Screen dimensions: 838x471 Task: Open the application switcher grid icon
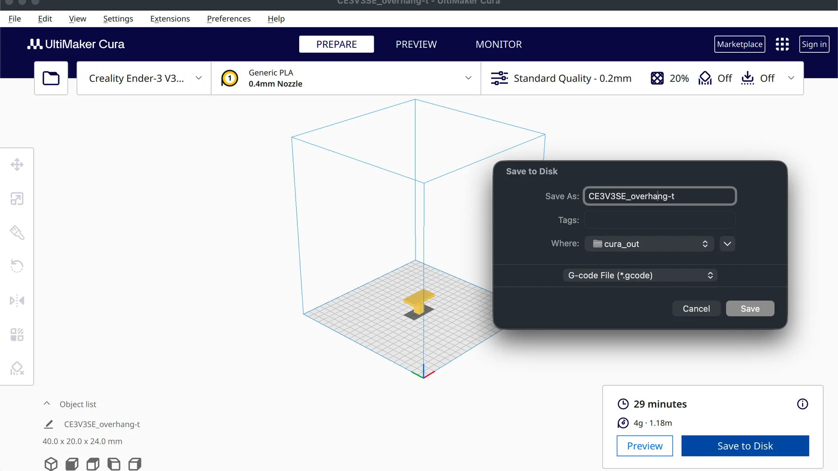tap(782, 44)
